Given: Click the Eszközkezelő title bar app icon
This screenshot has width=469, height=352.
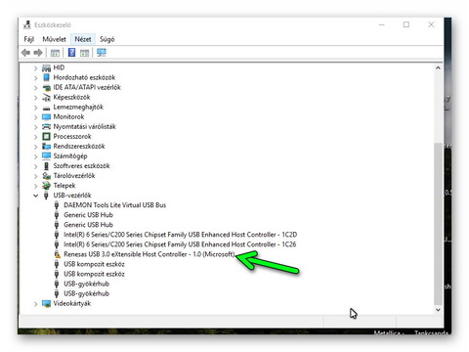Looking at the screenshot, I should pyautogui.click(x=27, y=24).
